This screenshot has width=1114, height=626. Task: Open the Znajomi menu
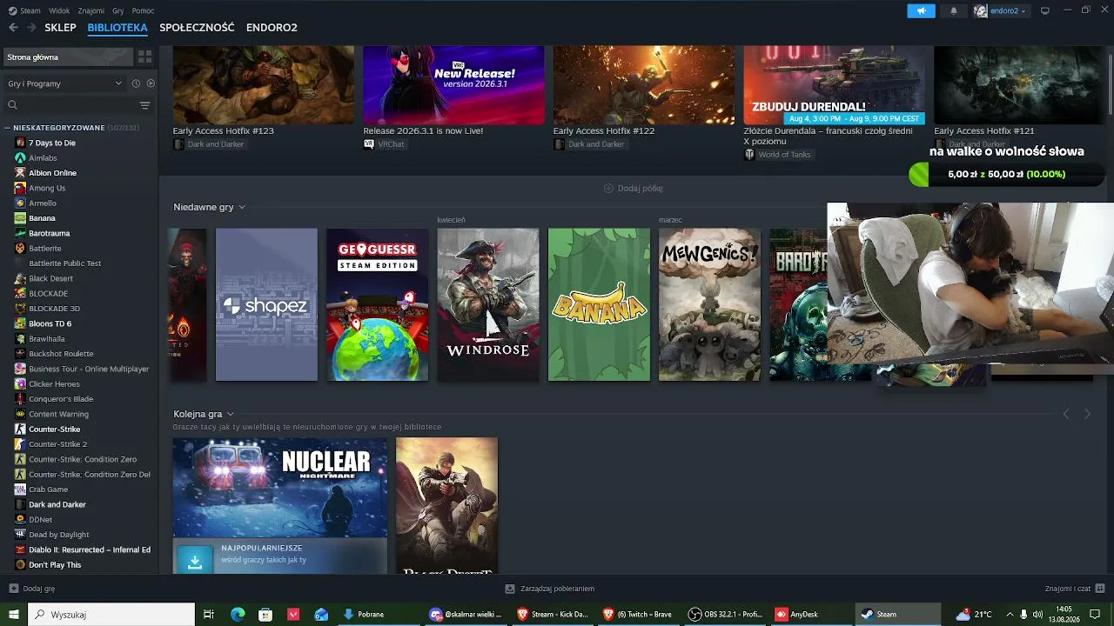click(x=91, y=10)
